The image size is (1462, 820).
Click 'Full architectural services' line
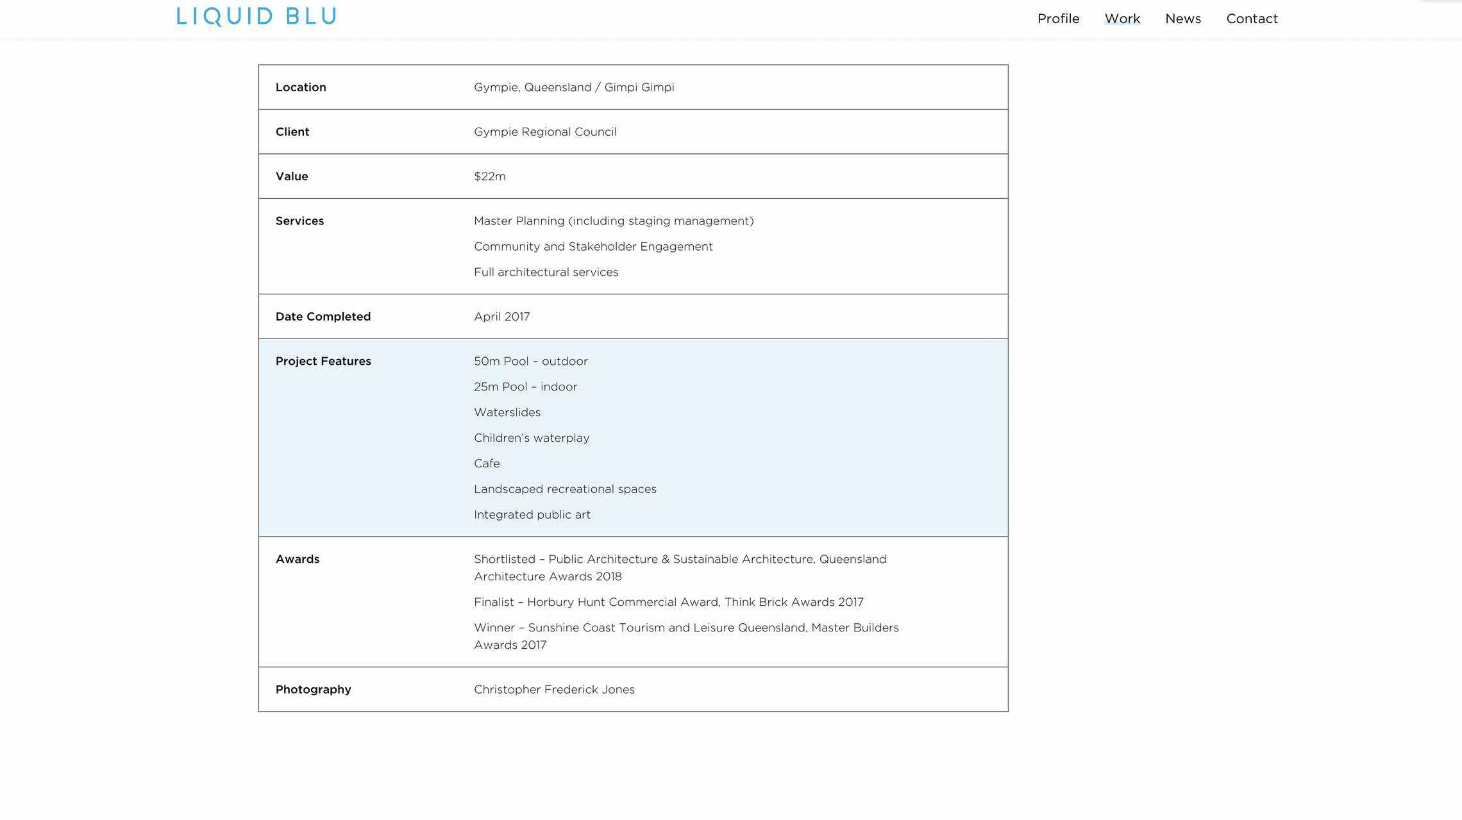(546, 272)
